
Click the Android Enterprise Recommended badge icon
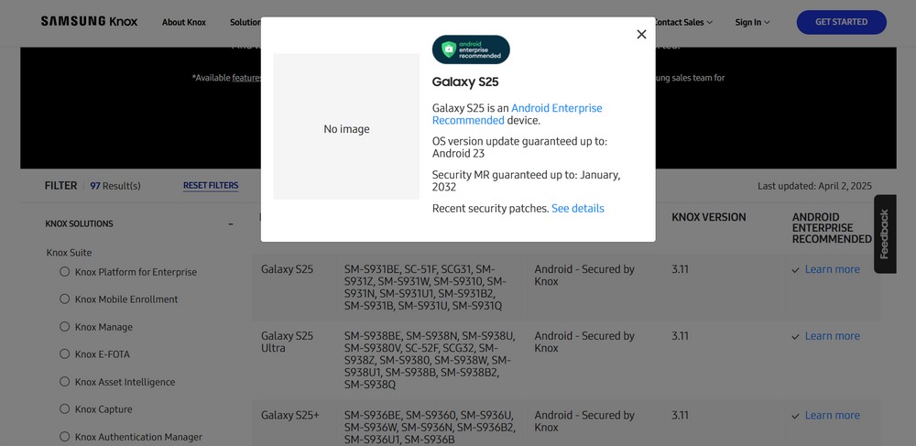(471, 49)
